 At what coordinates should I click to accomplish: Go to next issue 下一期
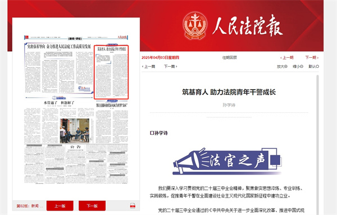(312, 58)
